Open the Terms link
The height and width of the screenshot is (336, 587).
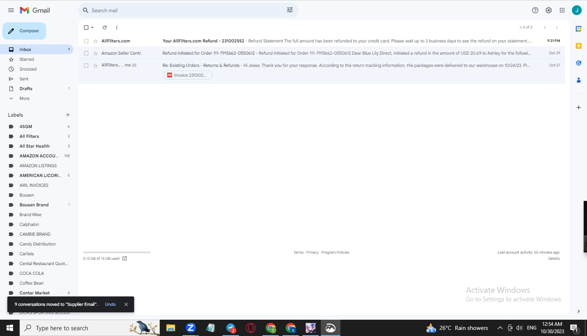[298, 252]
